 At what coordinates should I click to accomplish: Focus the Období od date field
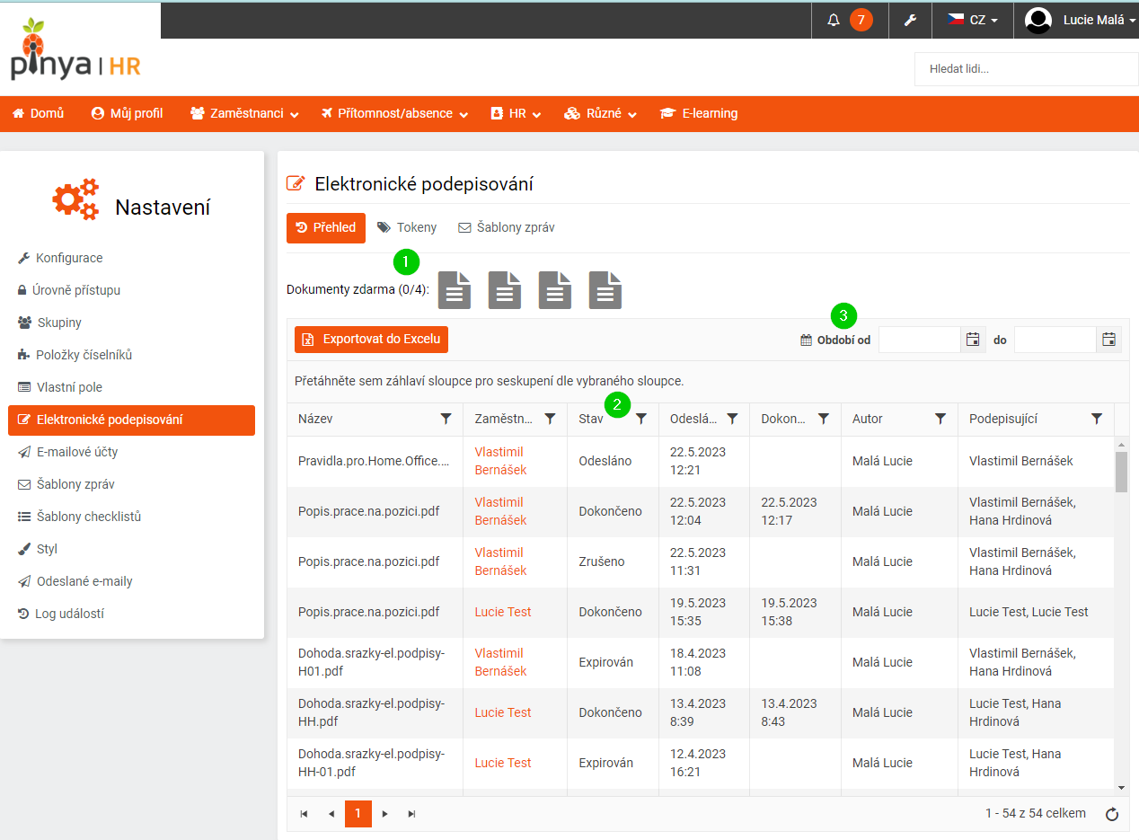[x=920, y=340]
